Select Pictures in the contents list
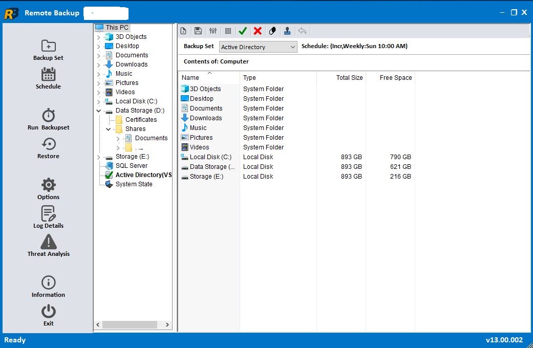This screenshot has height=348, width=533. coord(201,137)
